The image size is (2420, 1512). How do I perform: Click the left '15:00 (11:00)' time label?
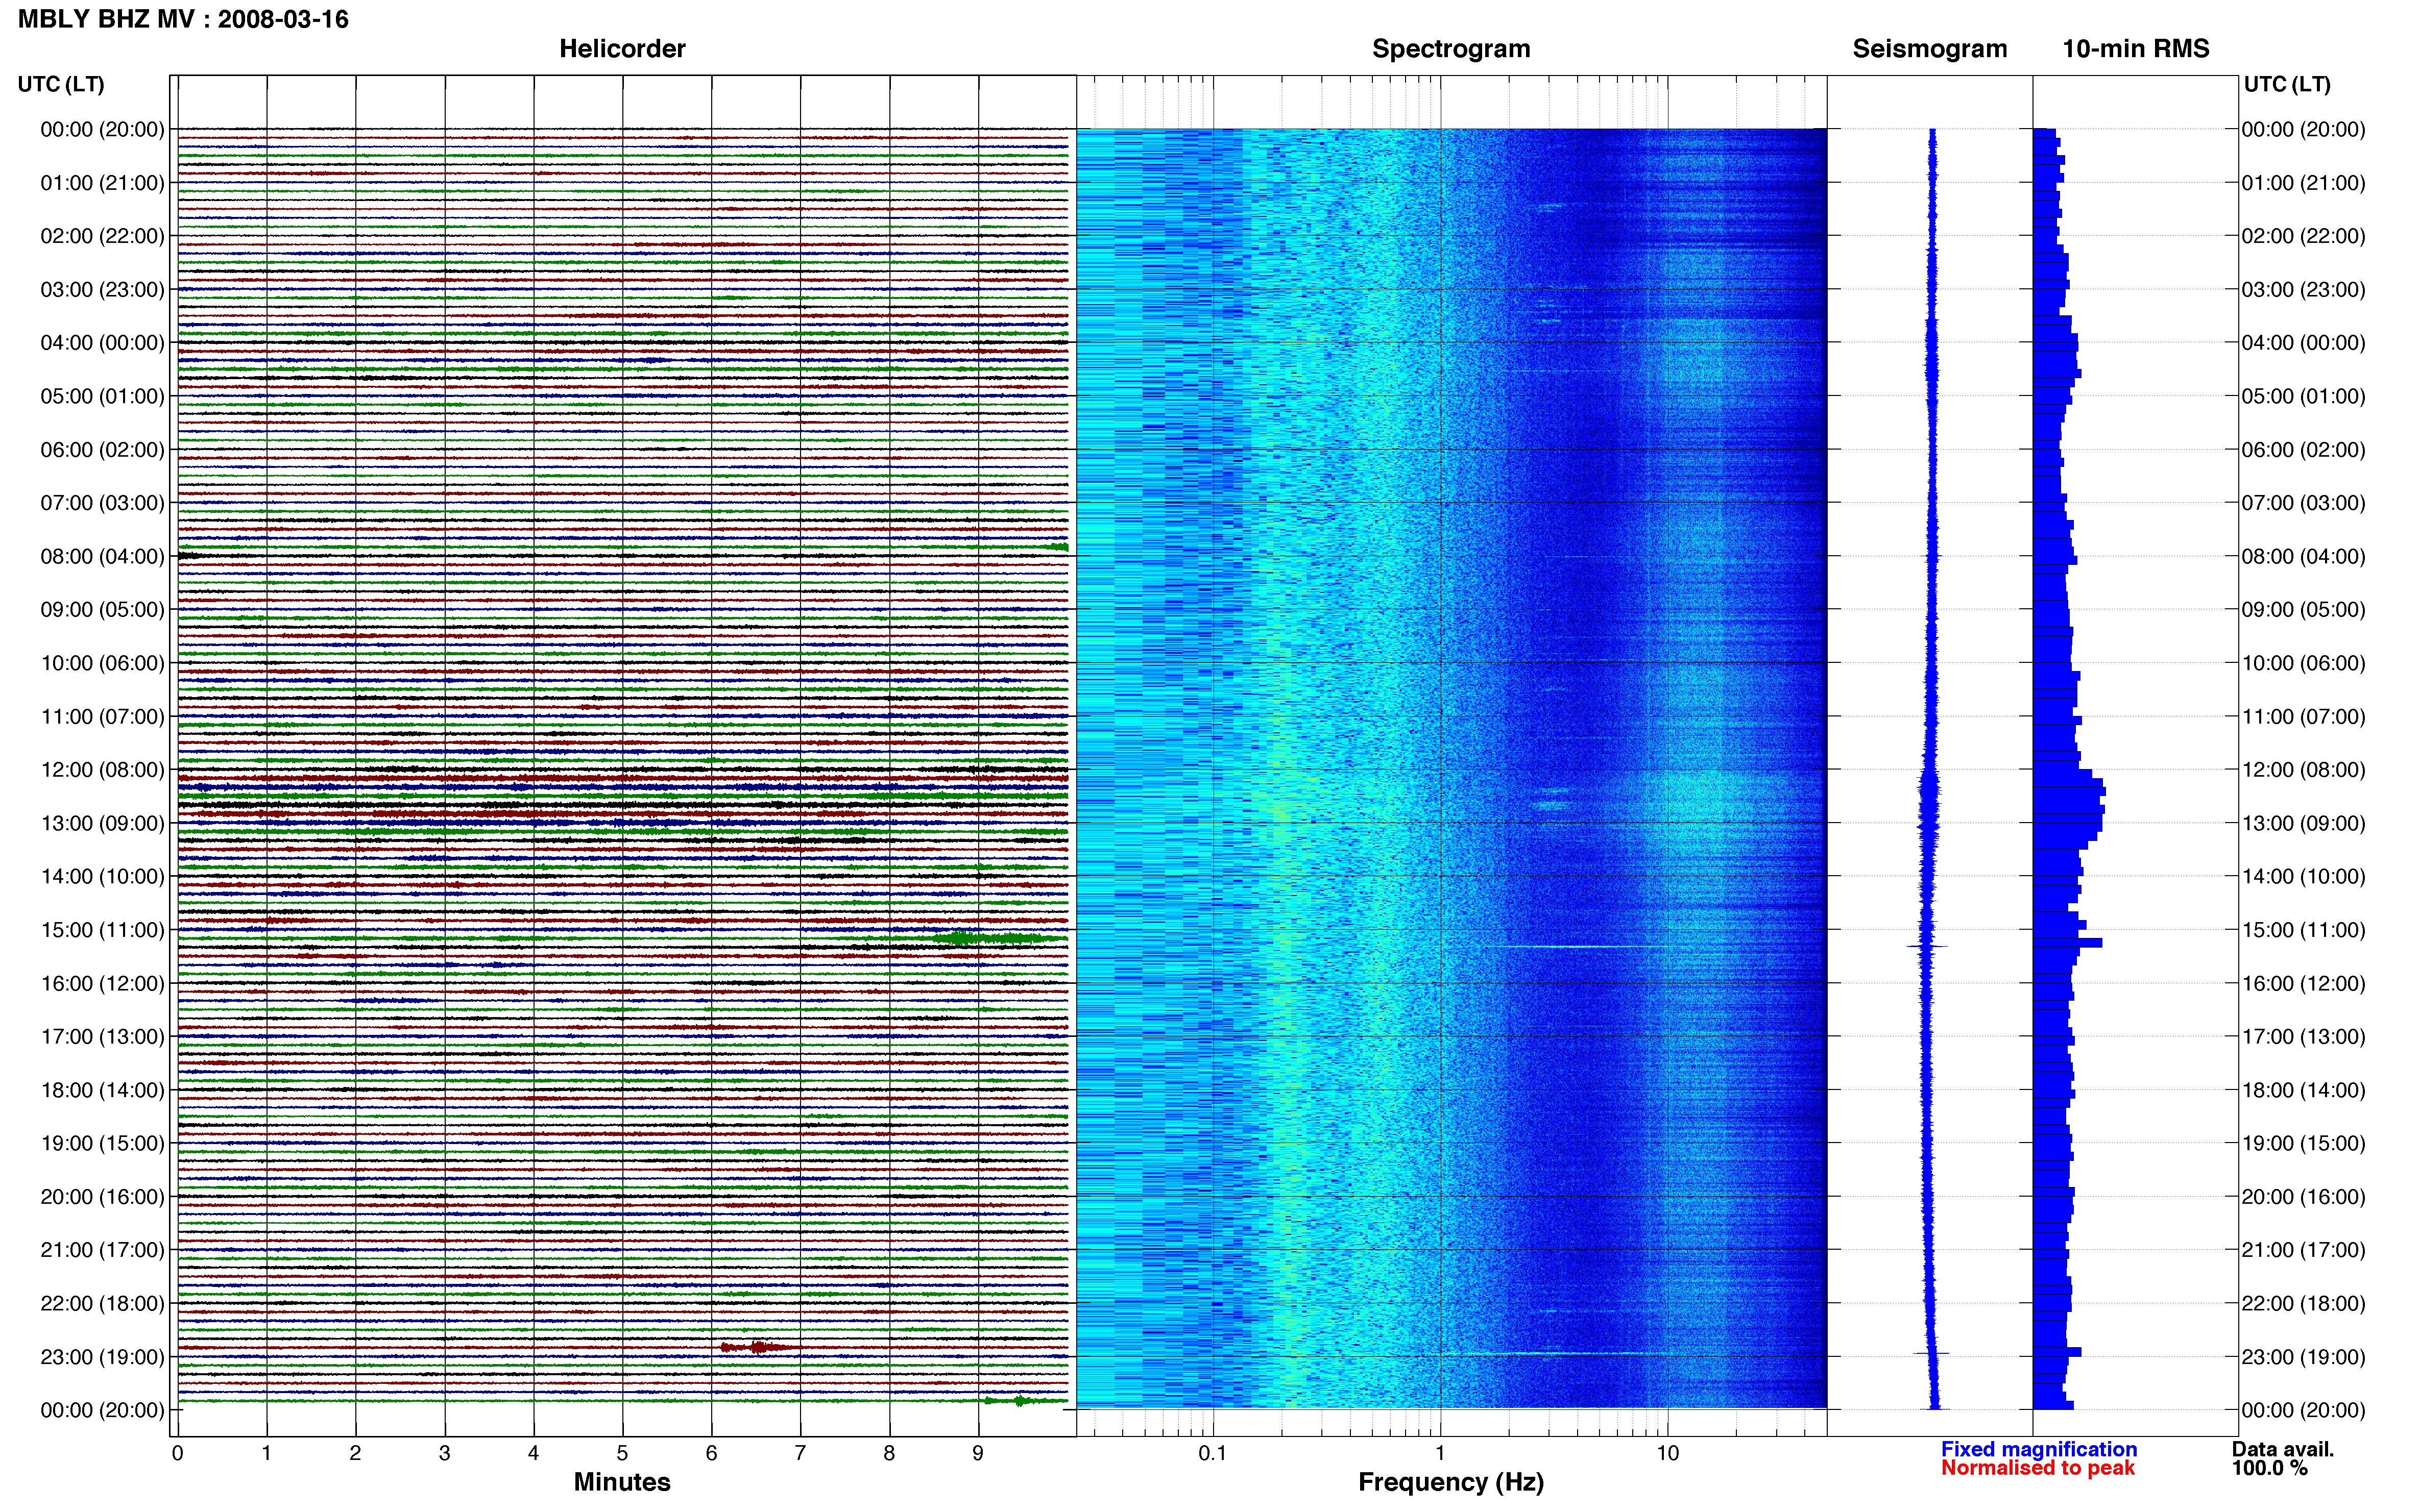102,929
